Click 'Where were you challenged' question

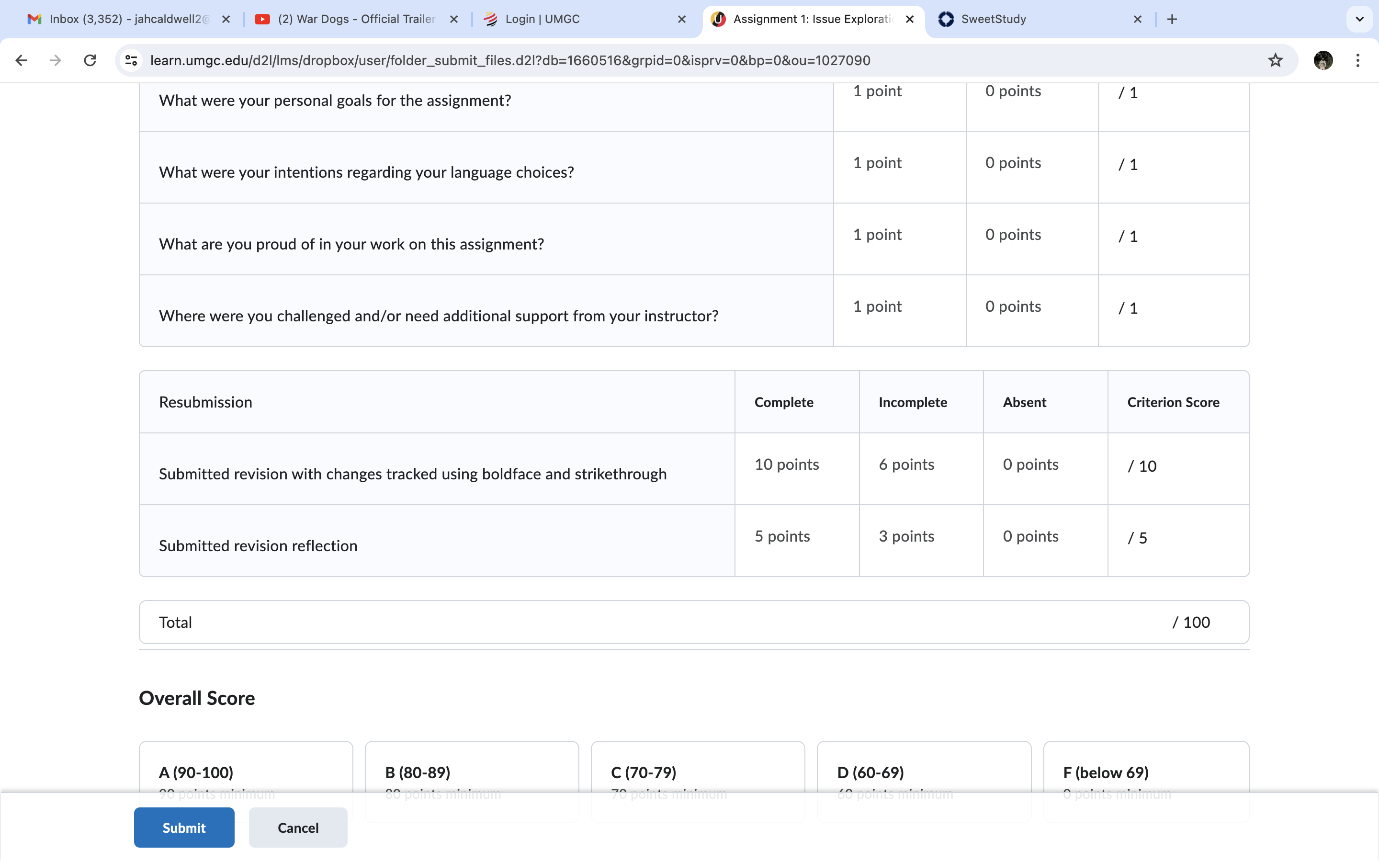(438, 316)
